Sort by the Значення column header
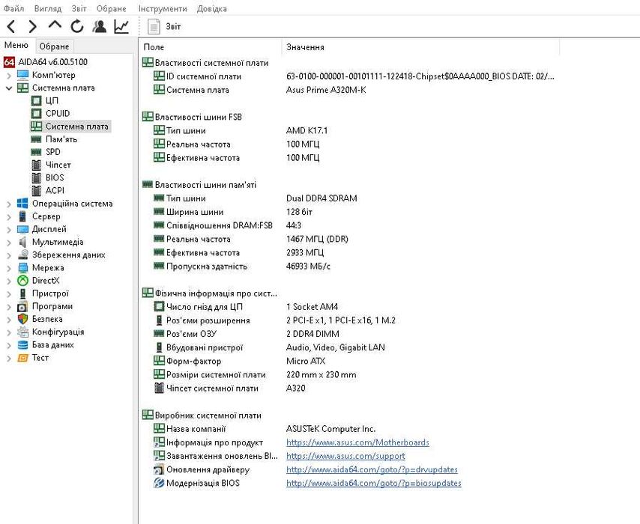 tap(420, 47)
